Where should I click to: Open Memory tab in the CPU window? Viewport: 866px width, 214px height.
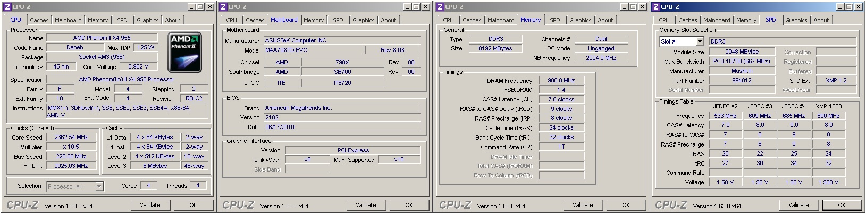point(98,20)
